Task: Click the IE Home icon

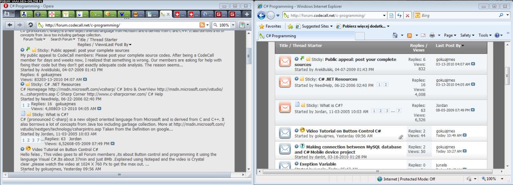Action: 394,35
